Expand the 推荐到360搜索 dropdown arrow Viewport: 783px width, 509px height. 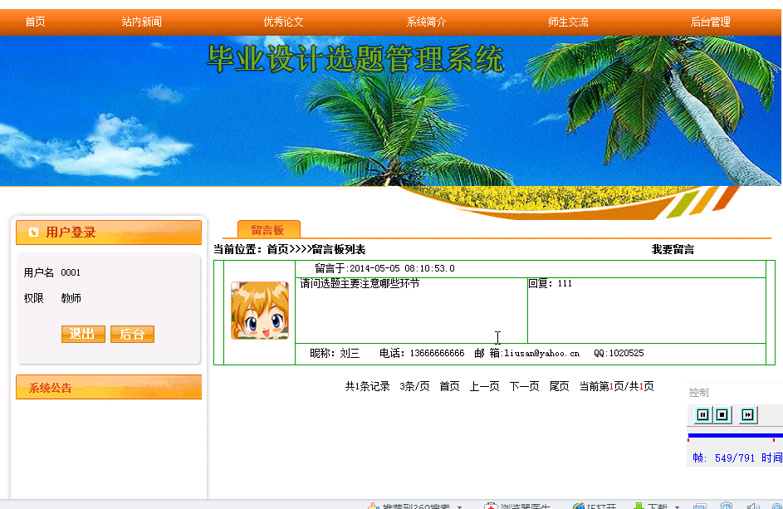[x=459, y=507]
